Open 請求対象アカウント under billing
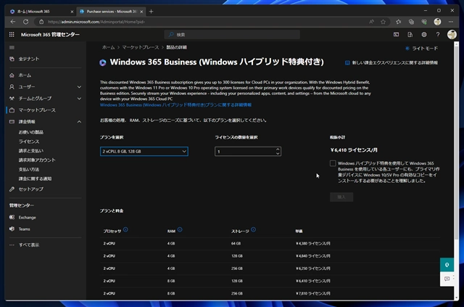464x307 pixels. 37,160
